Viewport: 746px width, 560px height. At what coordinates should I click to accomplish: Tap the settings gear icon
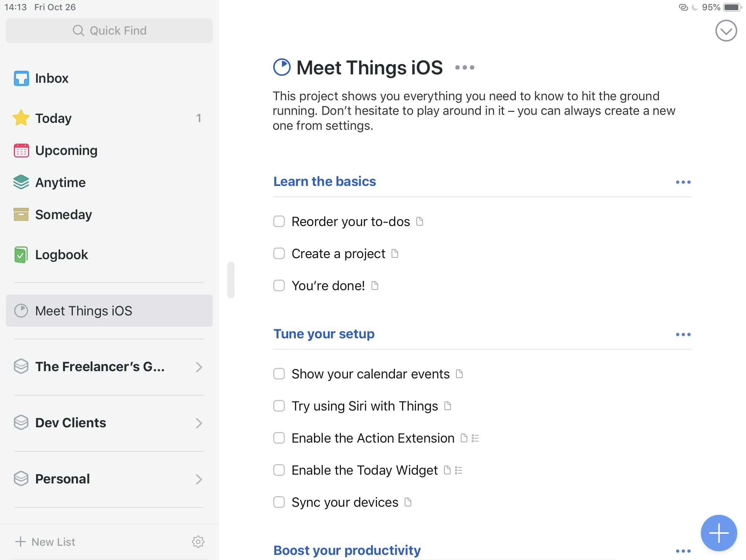pyautogui.click(x=198, y=542)
